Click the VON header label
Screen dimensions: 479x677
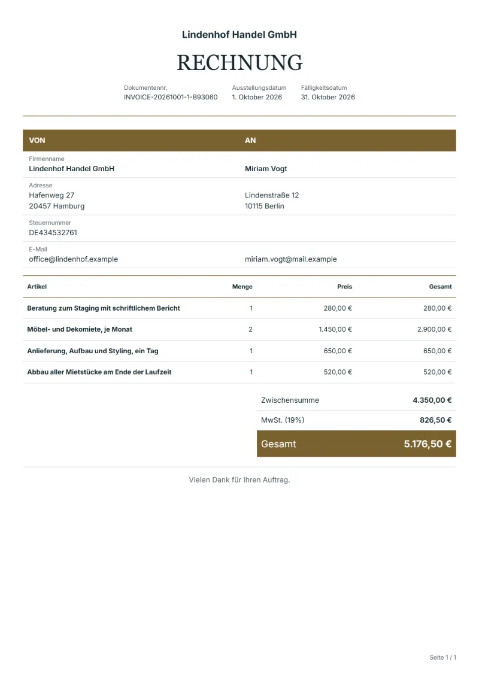[x=37, y=140]
